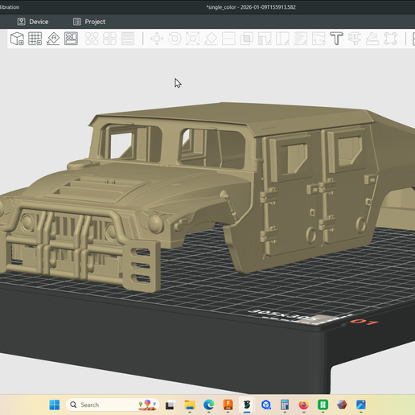Select the Rotate gizmo tool
This screenshot has height=415, width=415.
pos(175,39)
